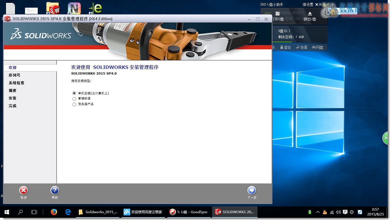This screenshot has width=392, height=222.
Task: Open the Windows Start menu
Action: coord(7,212)
